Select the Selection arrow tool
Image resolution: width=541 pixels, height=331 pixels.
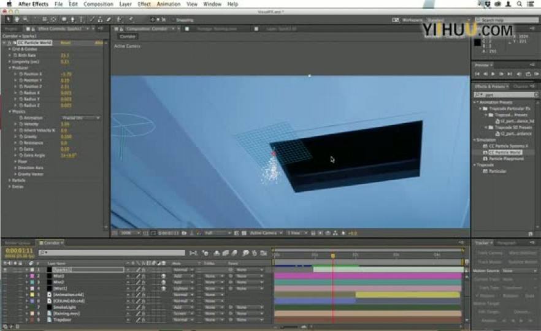pos(9,20)
